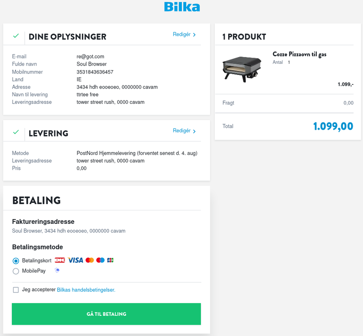The image size is (363, 336).
Task: Click the green checkmark beside Levering
Action: tap(16, 132)
